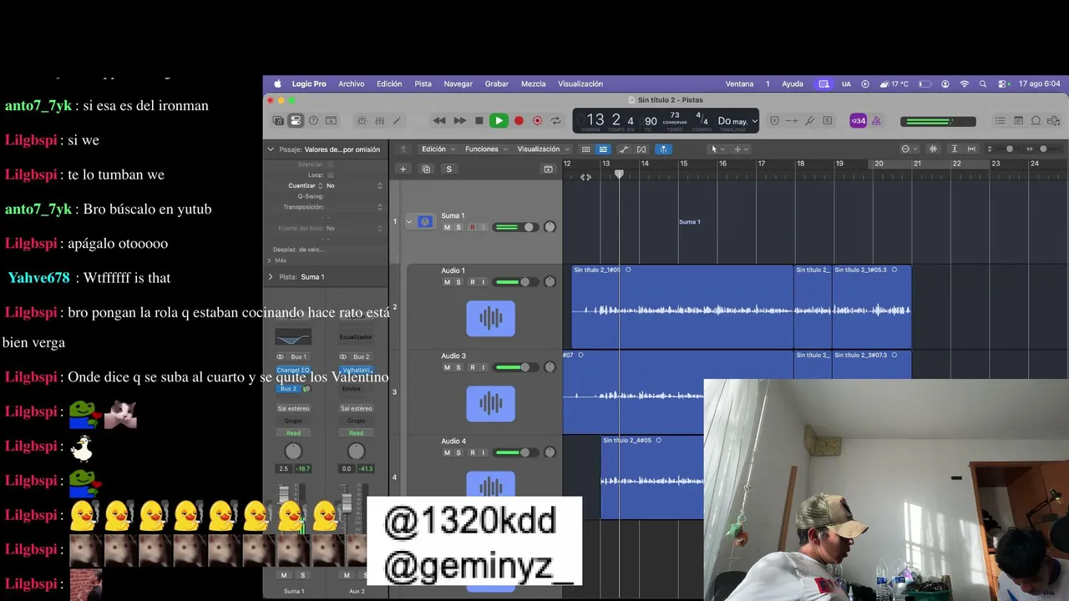The image size is (1069, 601).
Task: Click the Read automation button on Aux 2
Action: (x=356, y=433)
